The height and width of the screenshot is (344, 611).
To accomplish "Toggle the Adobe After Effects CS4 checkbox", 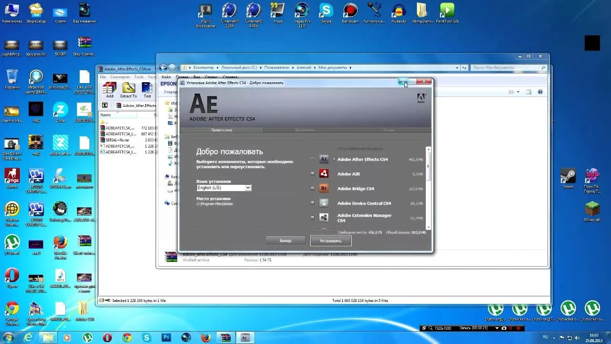I will click(x=313, y=159).
